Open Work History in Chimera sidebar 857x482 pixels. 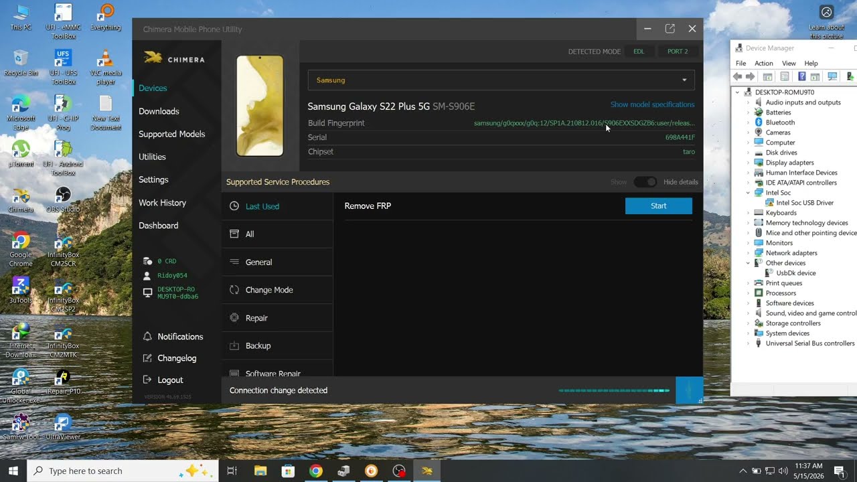coord(162,203)
